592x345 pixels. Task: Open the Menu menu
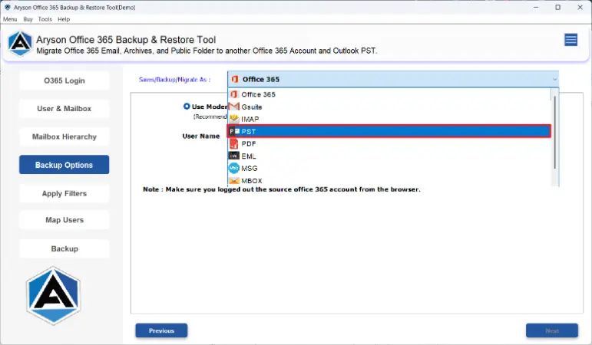pyautogui.click(x=10, y=19)
